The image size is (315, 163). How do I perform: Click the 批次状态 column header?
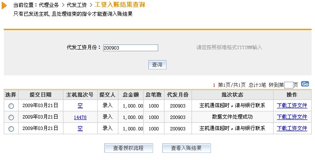[x=233, y=95]
